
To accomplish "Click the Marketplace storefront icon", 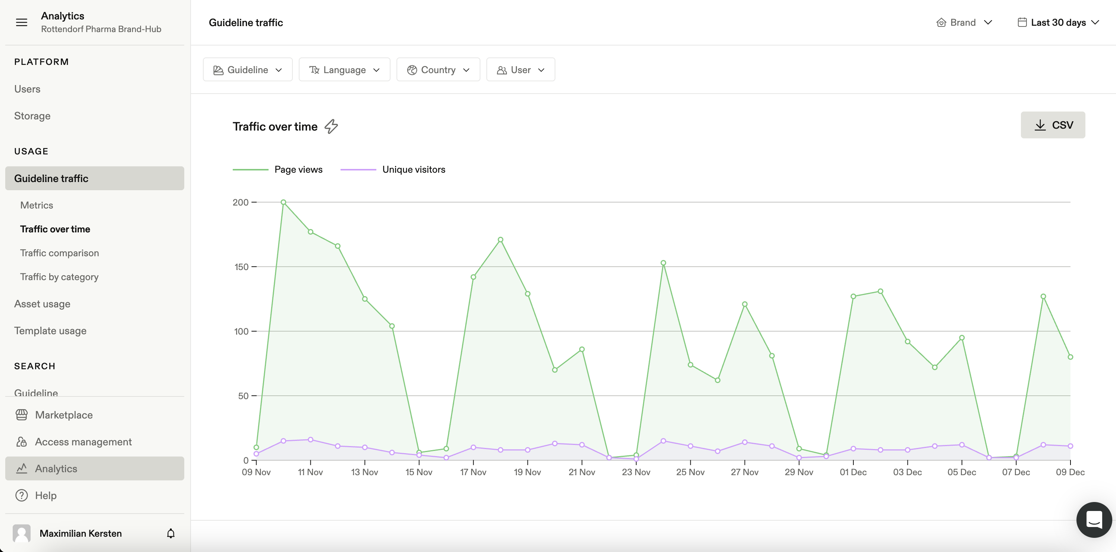I will click(22, 415).
